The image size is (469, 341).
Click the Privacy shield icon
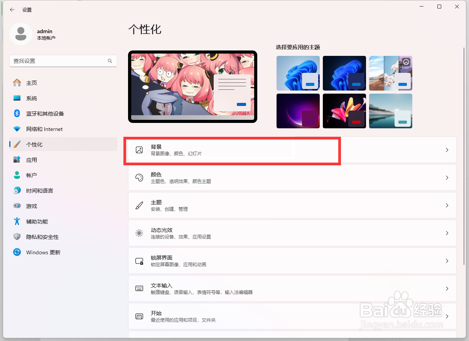tap(17, 237)
